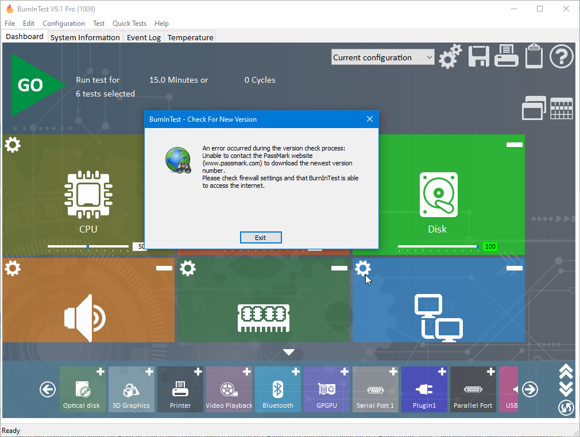Show test windows via stacked windows icon
The width and height of the screenshot is (580, 437).
(x=533, y=108)
